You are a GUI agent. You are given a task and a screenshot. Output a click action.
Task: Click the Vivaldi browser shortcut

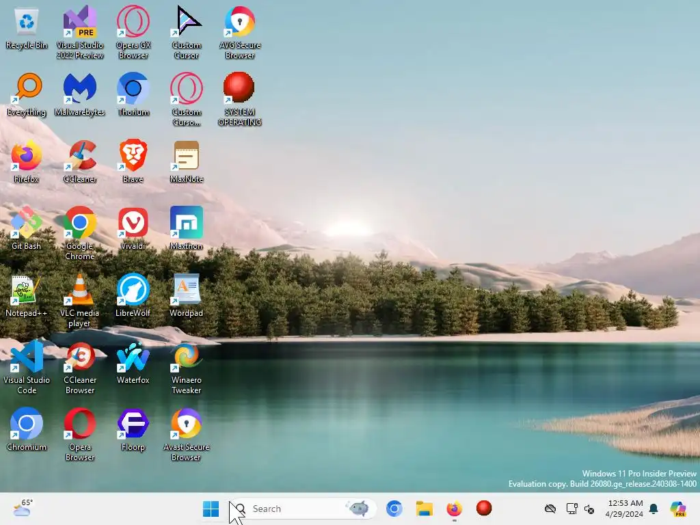(x=133, y=228)
